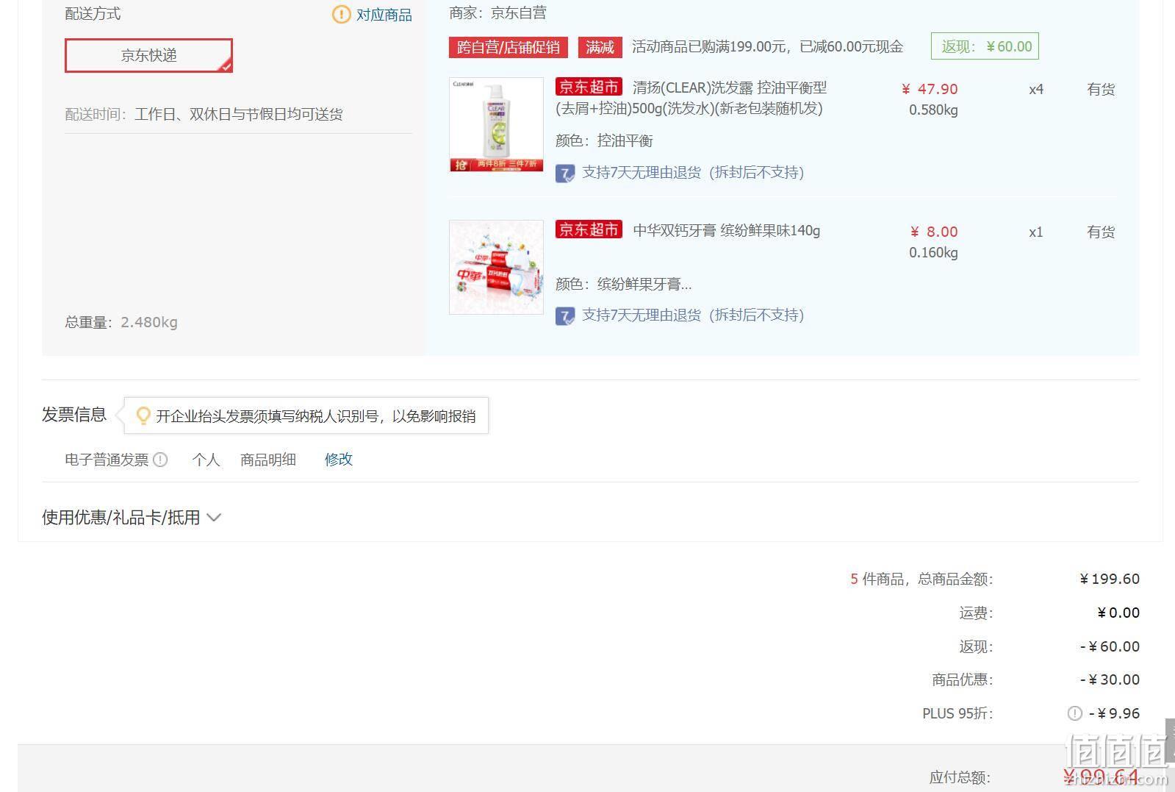
Task: Click the 商品优惠 -¥30.00 value
Action: point(1110,679)
